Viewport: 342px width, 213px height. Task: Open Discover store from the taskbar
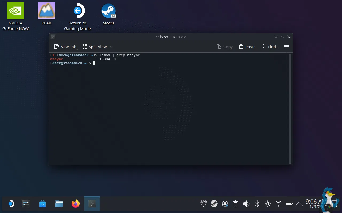[x=42, y=204]
